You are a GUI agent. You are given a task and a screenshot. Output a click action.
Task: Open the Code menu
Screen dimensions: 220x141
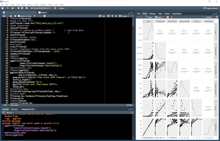pyautogui.click(x=12, y=5)
